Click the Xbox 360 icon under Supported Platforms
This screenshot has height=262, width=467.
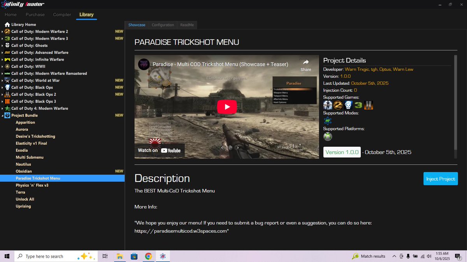point(328,137)
